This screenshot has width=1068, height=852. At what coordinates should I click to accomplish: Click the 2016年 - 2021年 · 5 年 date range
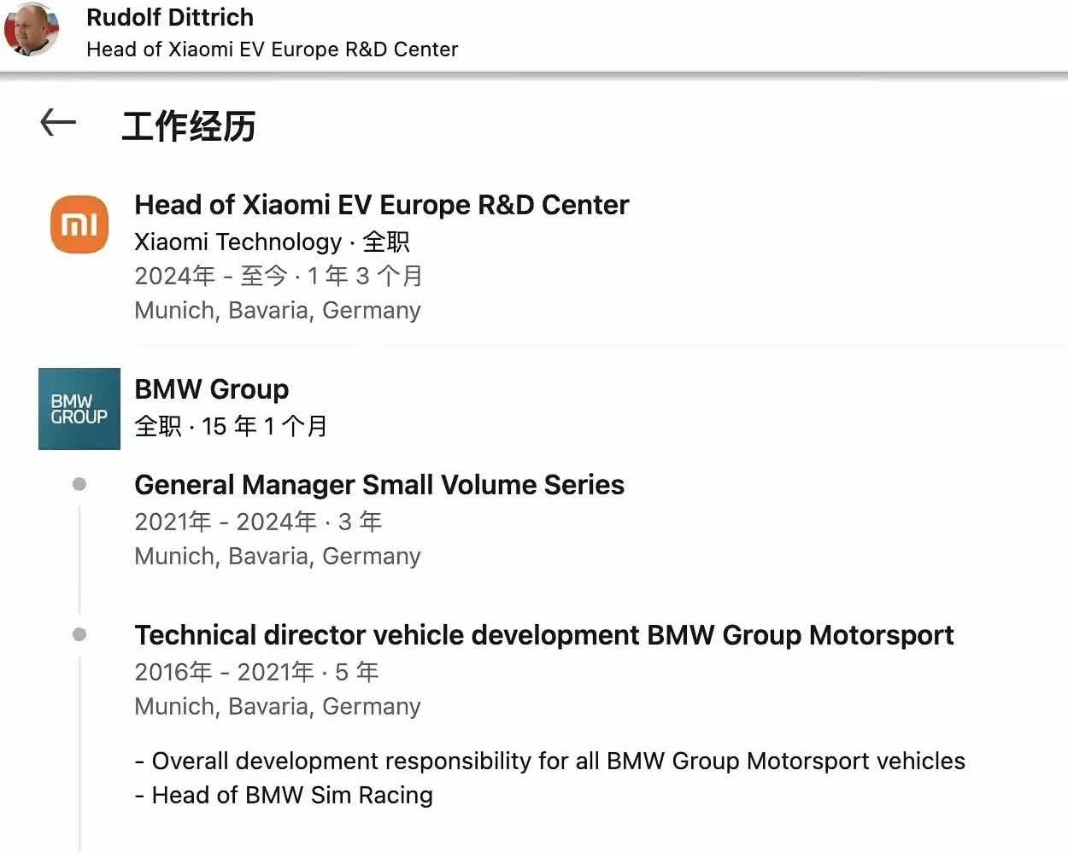coord(256,672)
